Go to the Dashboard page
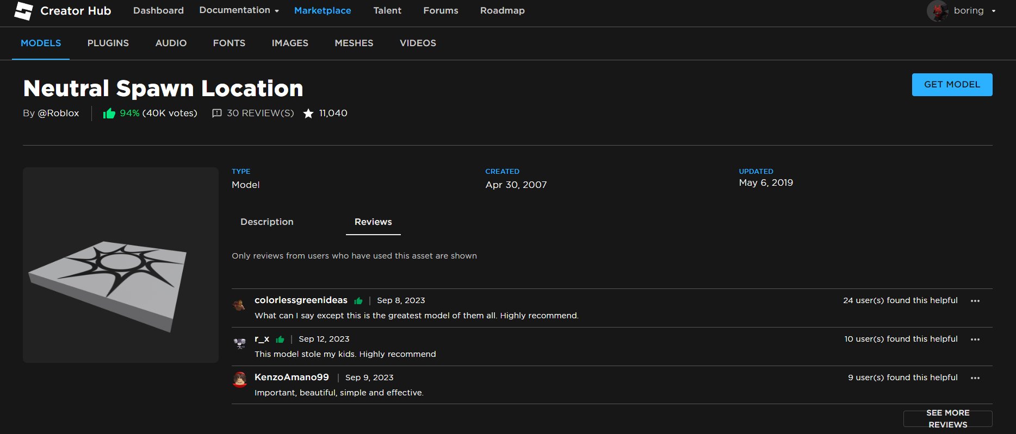The width and height of the screenshot is (1016, 434). point(158,10)
